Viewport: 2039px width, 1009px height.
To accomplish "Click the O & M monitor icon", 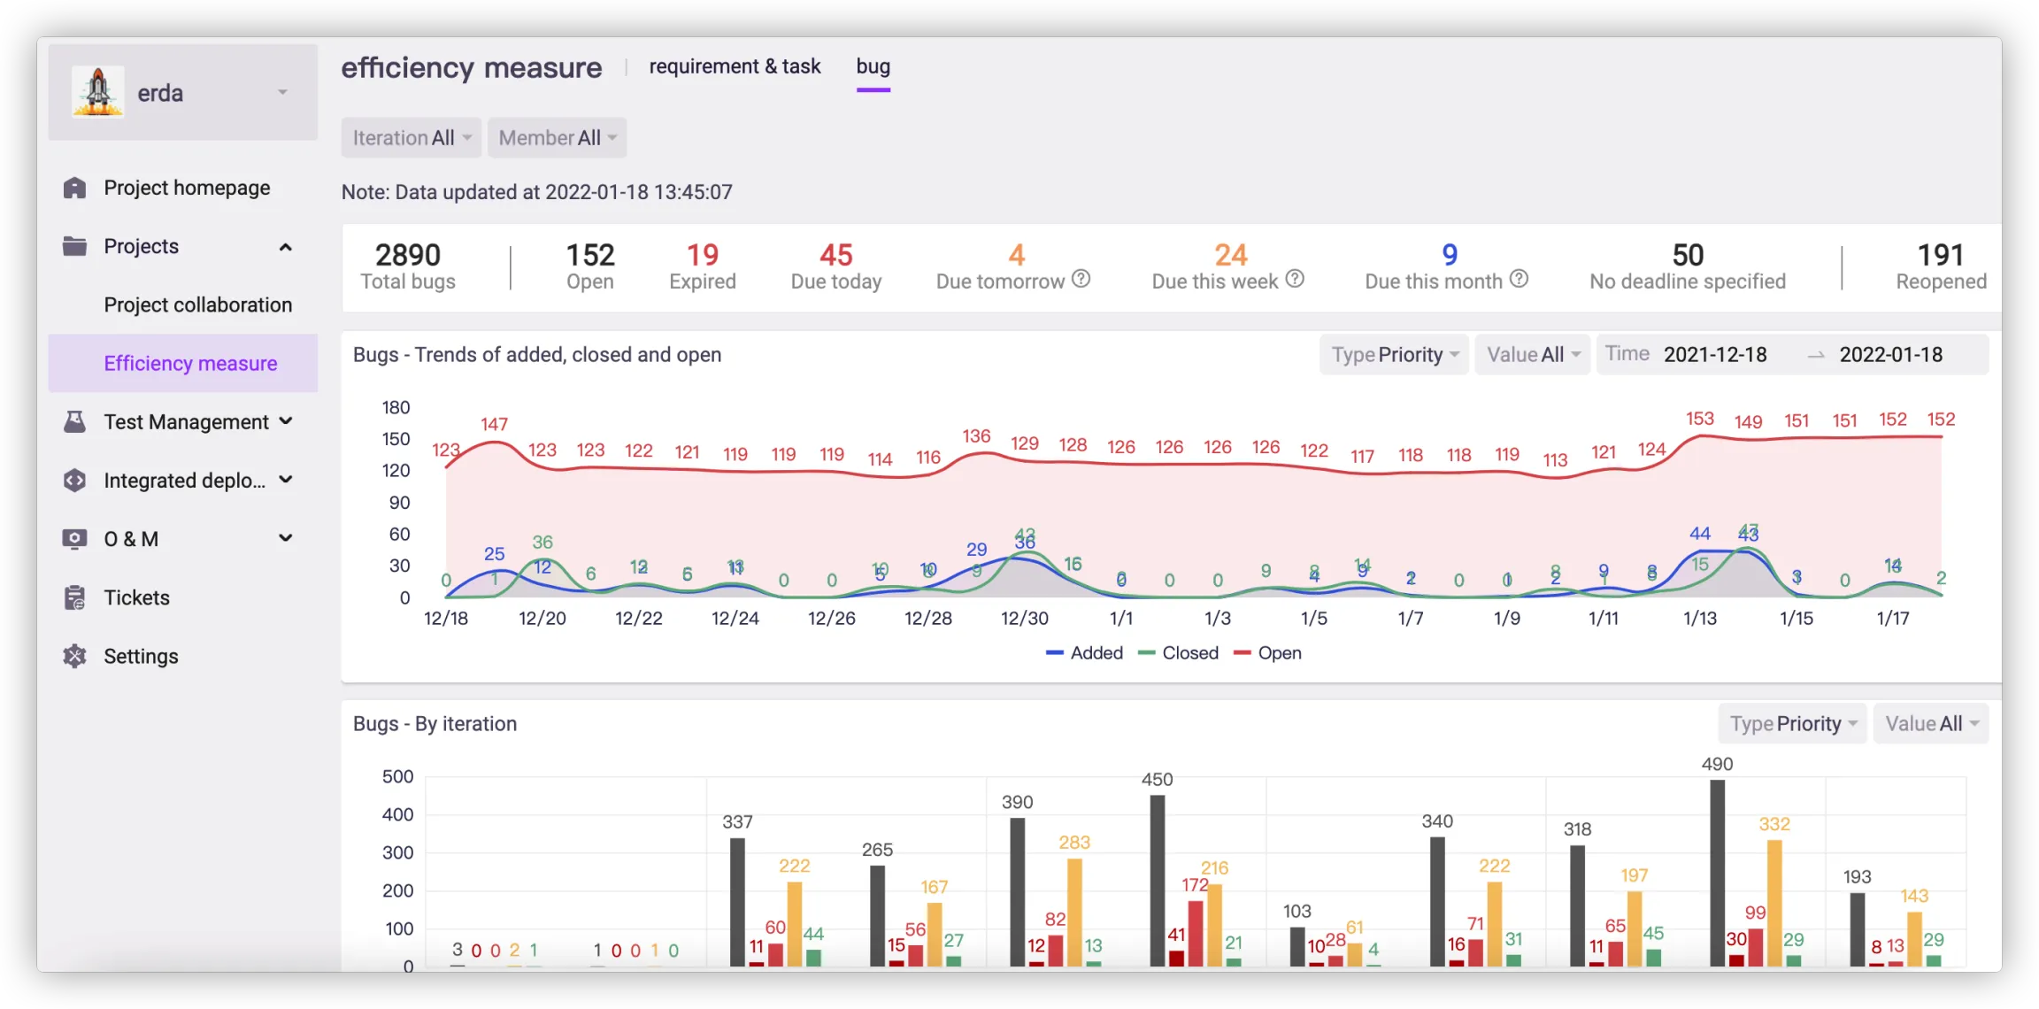I will coord(75,539).
